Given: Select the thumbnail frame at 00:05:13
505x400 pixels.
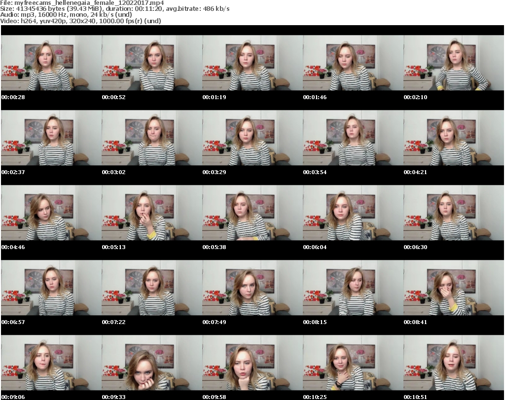Looking at the screenshot, I should point(152,213).
